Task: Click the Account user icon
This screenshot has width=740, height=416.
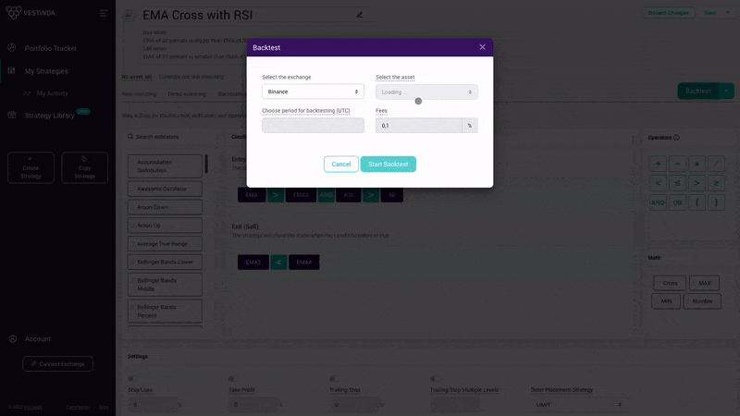Action: [x=13, y=338]
